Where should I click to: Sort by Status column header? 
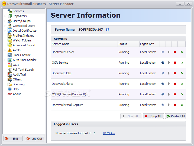click(128, 44)
